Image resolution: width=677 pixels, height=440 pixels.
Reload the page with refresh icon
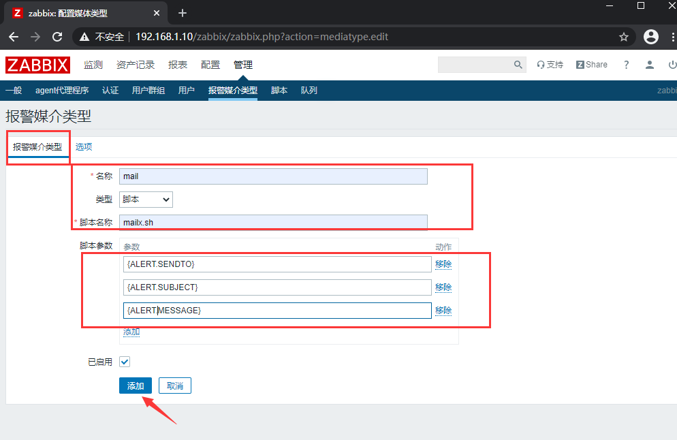point(57,37)
